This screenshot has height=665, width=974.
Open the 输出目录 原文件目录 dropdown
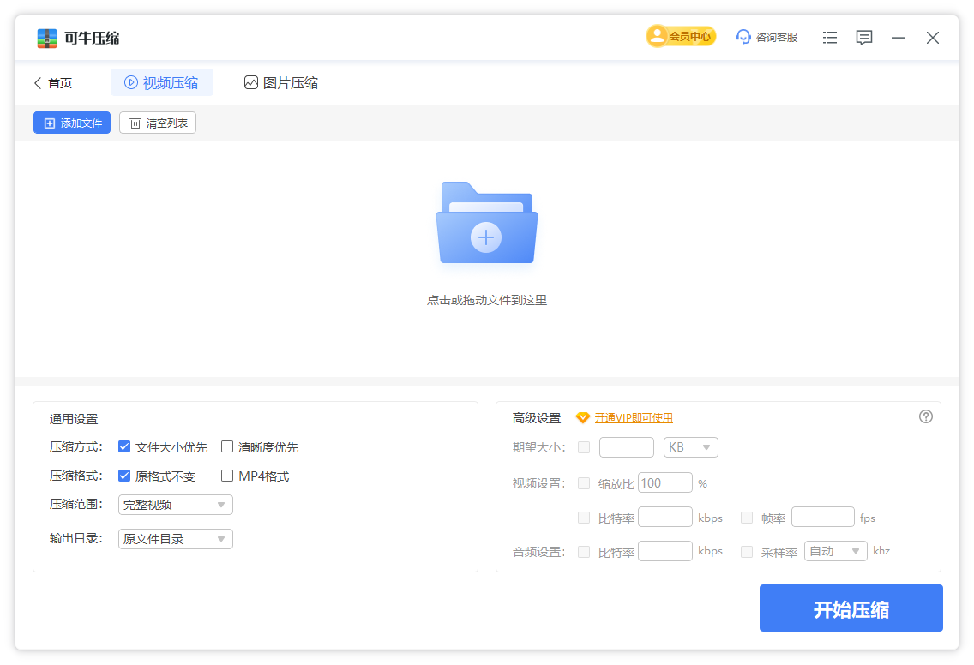pyautogui.click(x=176, y=539)
